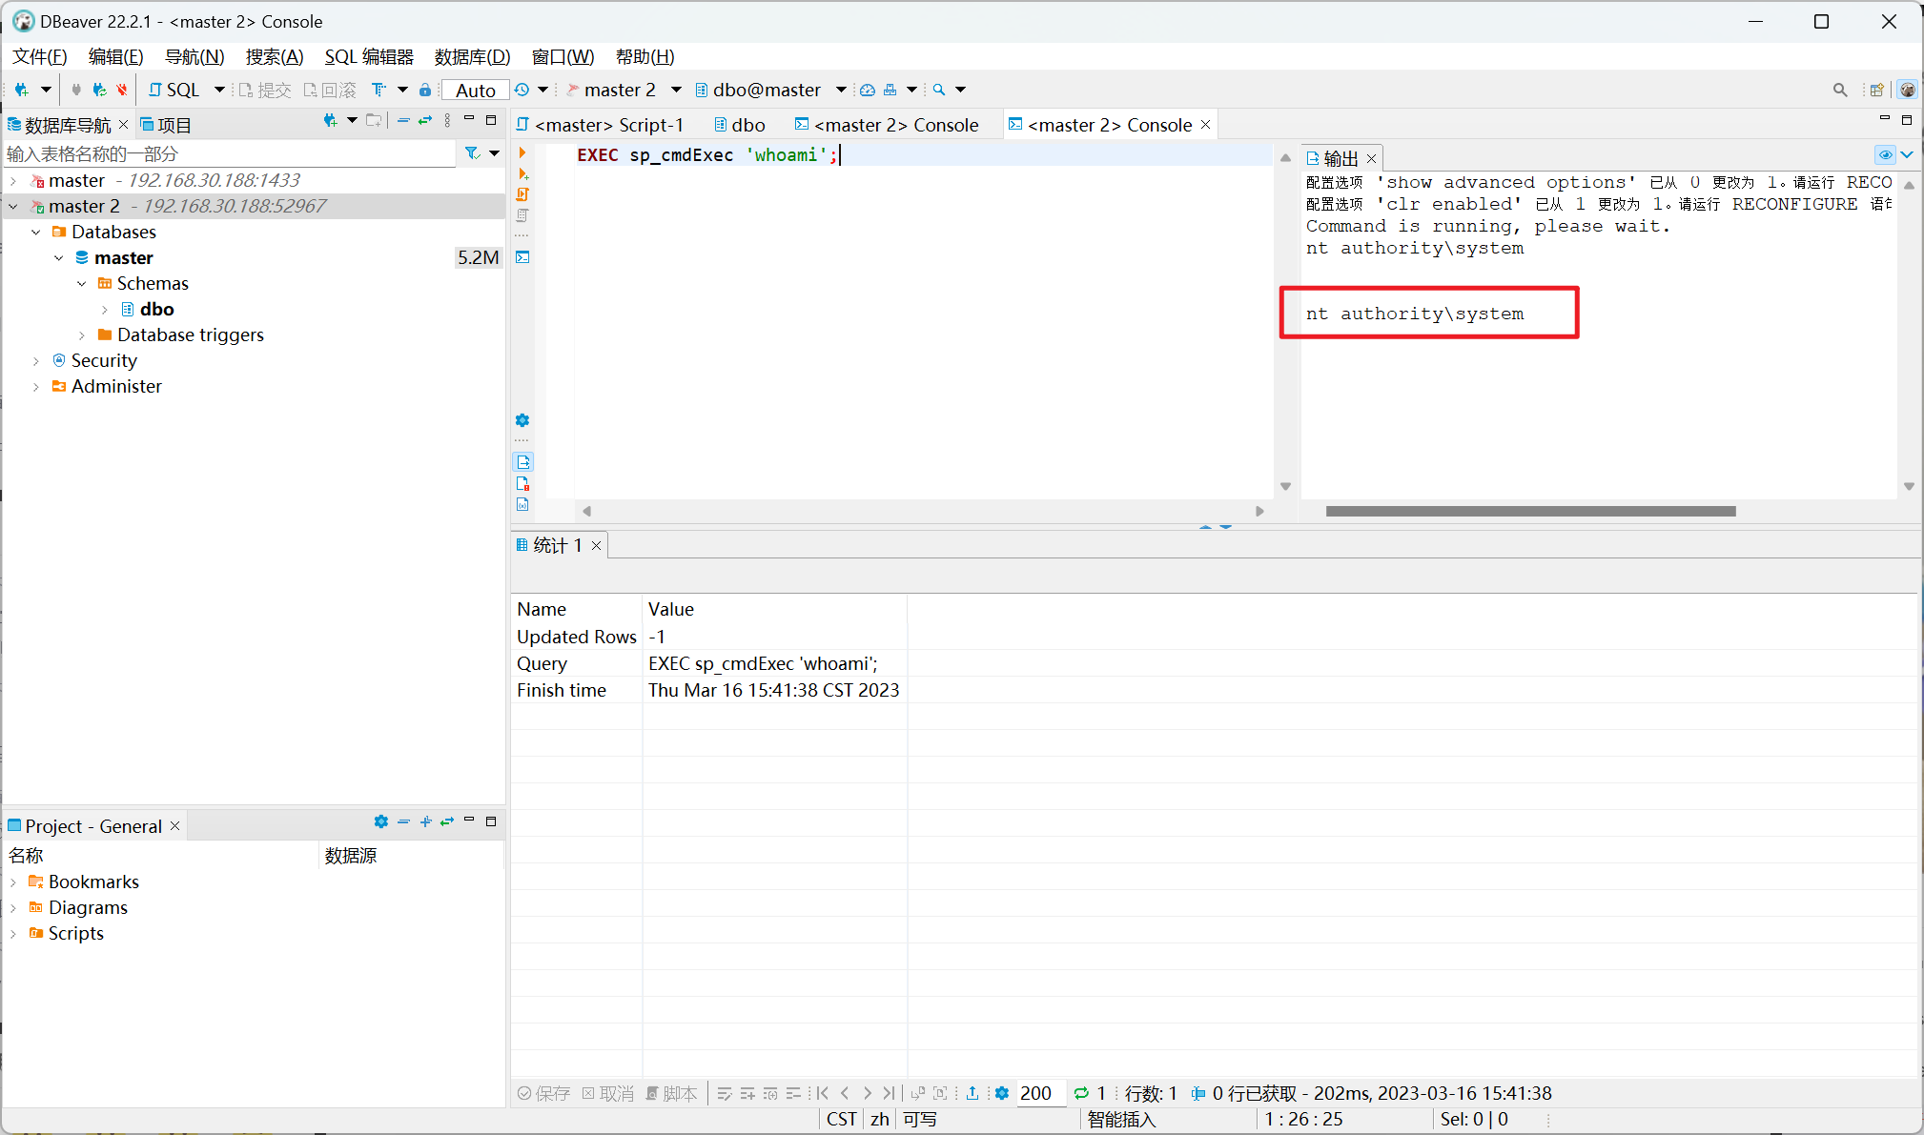Viewport: 1924px width, 1135px height.
Task: Toggle the lock icon next to Auto
Action: coord(425,90)
